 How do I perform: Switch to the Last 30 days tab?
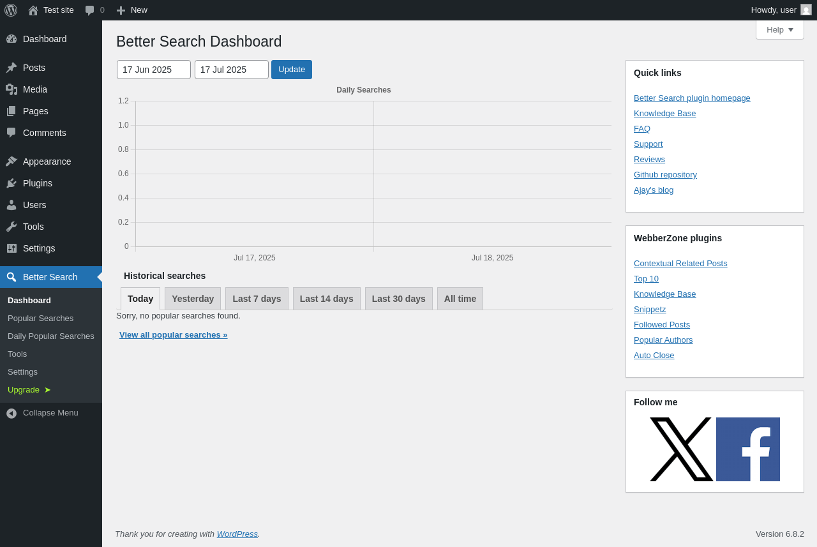click(x=399, y=299)
